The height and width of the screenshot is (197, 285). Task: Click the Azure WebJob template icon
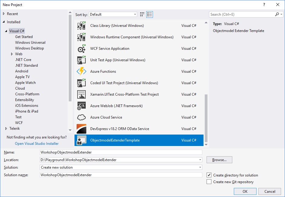click(x=81, y=106)
